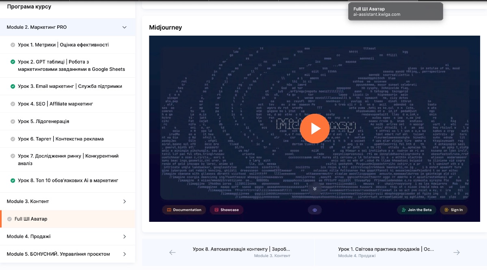The image size is (487, 270).
Task: Open lesson Урок 7. Дослідження ринку
Action: pyautogui.click(x=68, y=160)
